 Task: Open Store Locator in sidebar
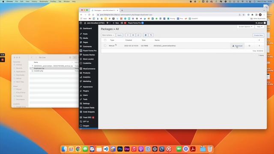tap(88, 59)
